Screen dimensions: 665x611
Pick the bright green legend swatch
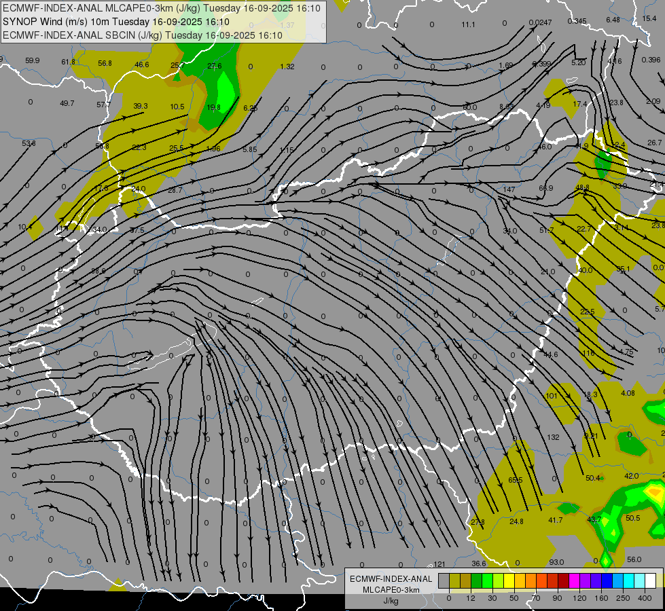tap(487, 580)
